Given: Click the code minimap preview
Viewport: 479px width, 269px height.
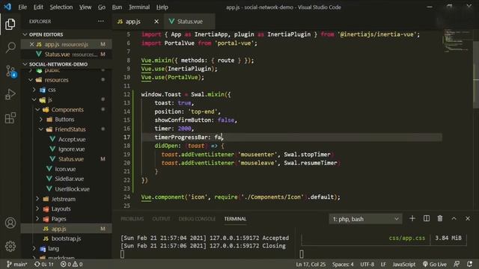Looking at the screenshot, I should (x=457, y=41).
